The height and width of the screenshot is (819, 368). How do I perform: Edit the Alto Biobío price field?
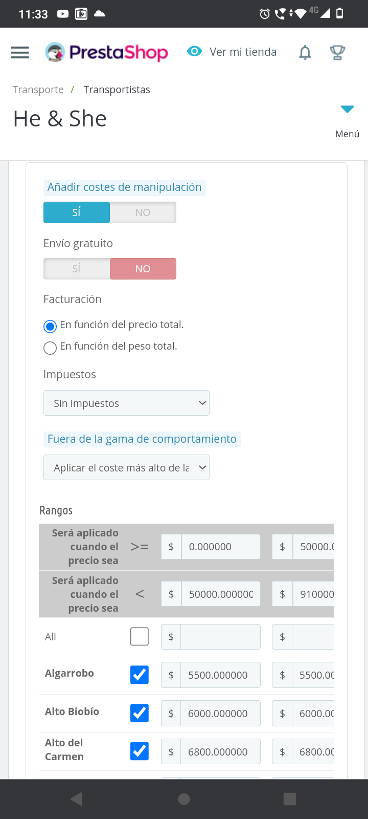click(220, 714)
